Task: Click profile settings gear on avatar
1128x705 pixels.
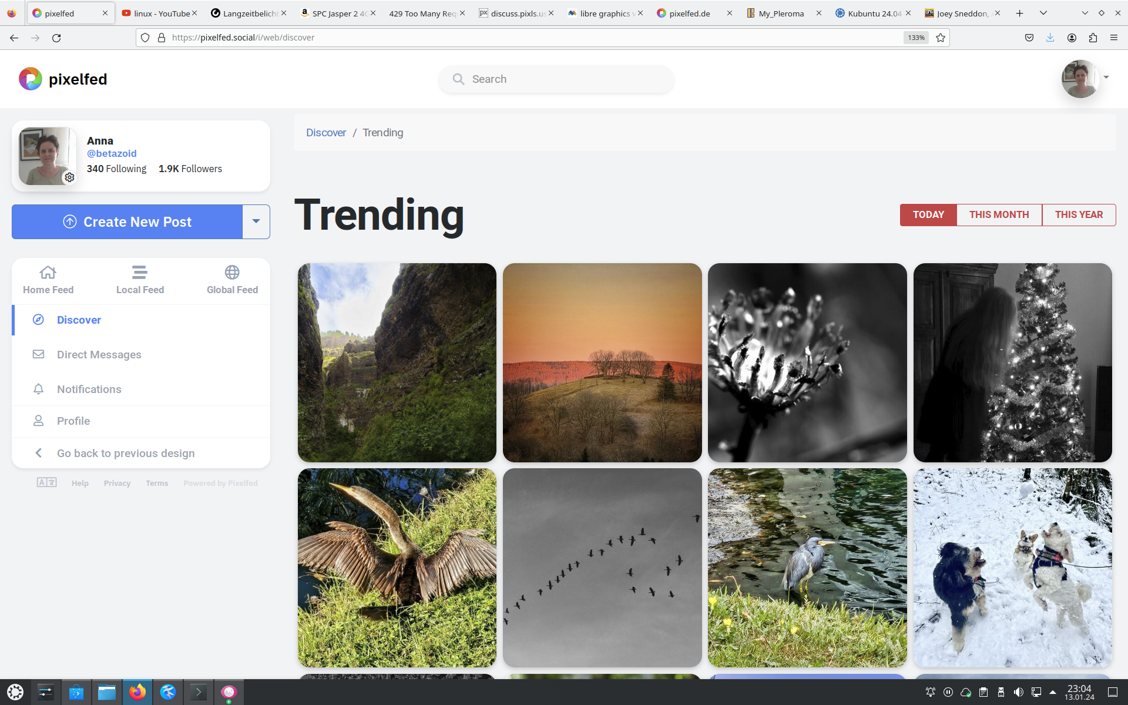Action: [69, 177]
